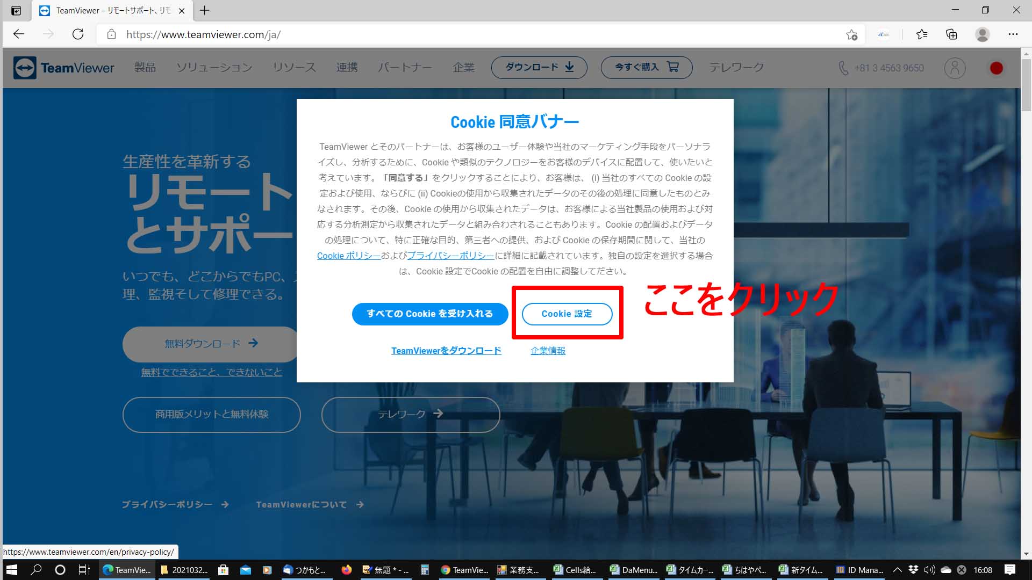Image resolution: width=1032 pixels, height=580 pixels.
Task: Accept all cookies with blue button
Action: (x=429, y=314)
